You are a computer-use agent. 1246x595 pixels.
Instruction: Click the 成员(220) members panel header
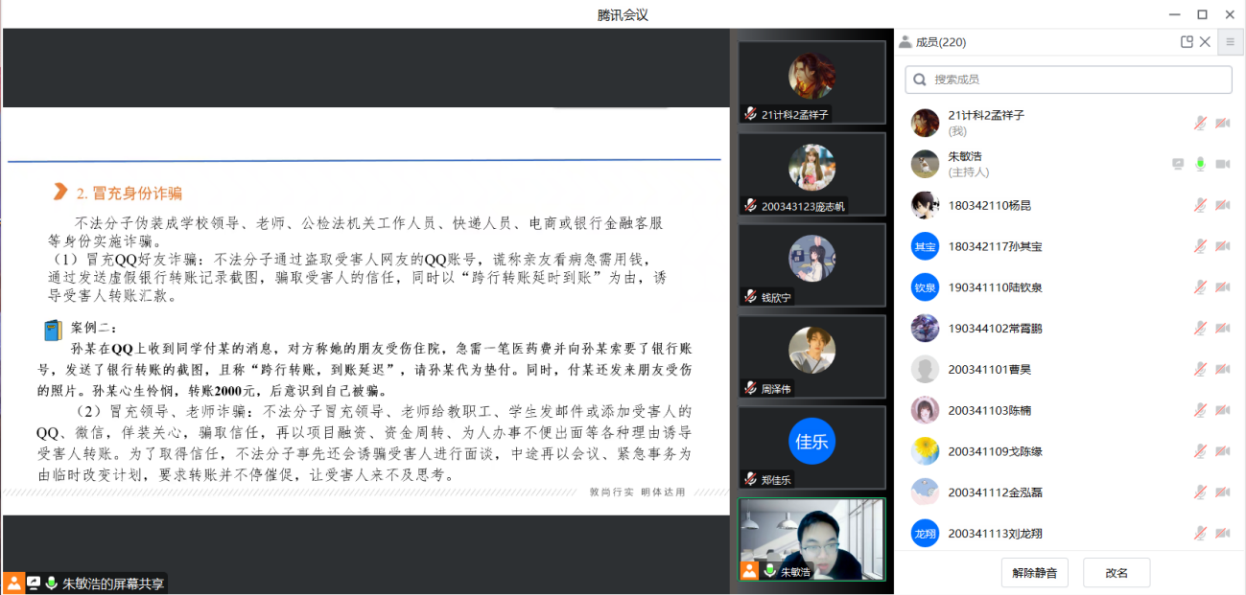point(940,42)
